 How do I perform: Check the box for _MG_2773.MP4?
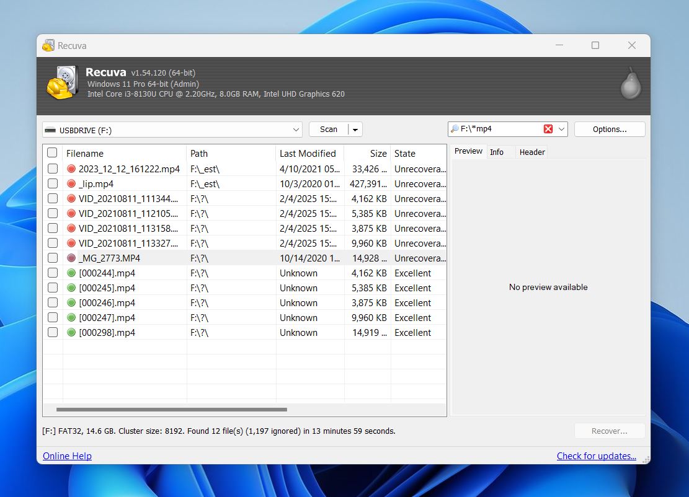click(x=53, y=258)
